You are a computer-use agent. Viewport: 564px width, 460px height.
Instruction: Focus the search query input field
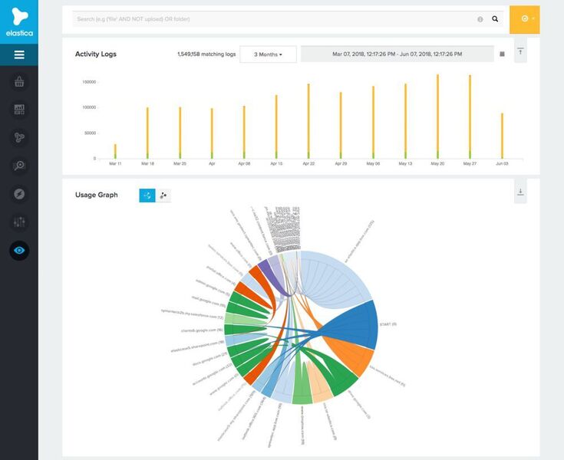[275, 19]
